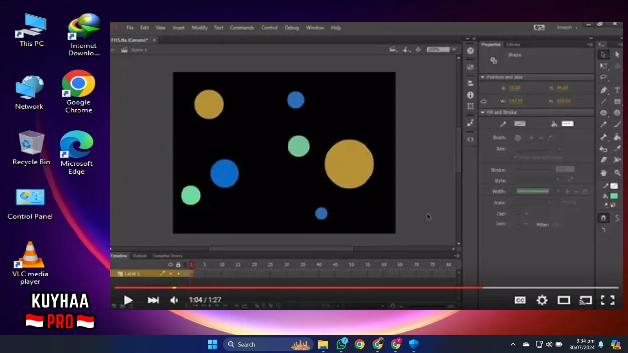Open the Info panel icon

pyautogui.click(x=471, y=95)
